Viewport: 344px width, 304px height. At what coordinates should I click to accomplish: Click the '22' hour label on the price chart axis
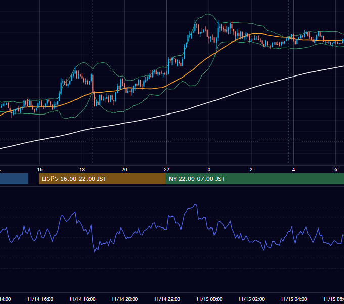(x=167, y=170)
